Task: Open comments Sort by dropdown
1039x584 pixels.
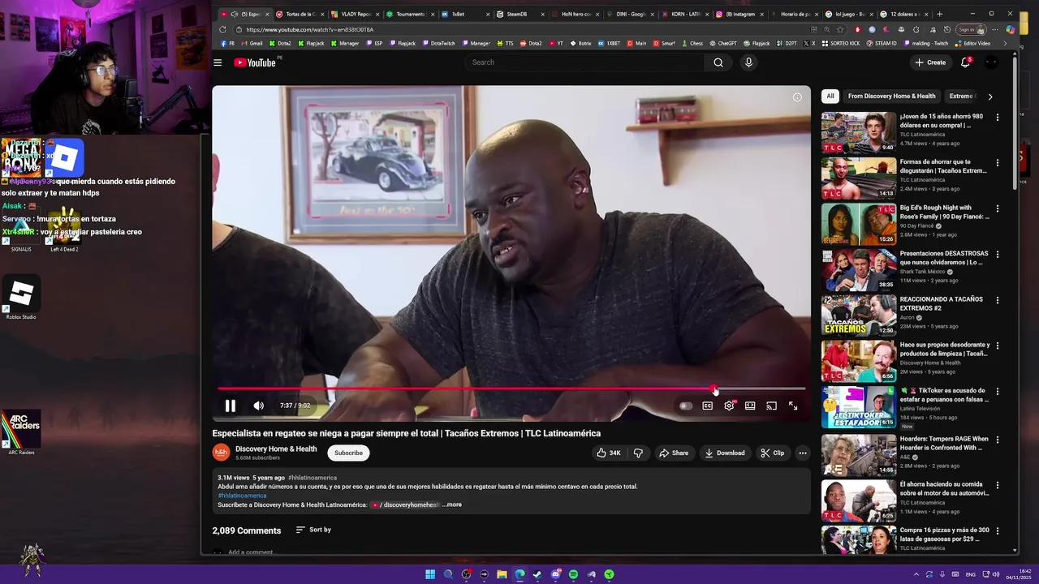Action: point(313,530)
